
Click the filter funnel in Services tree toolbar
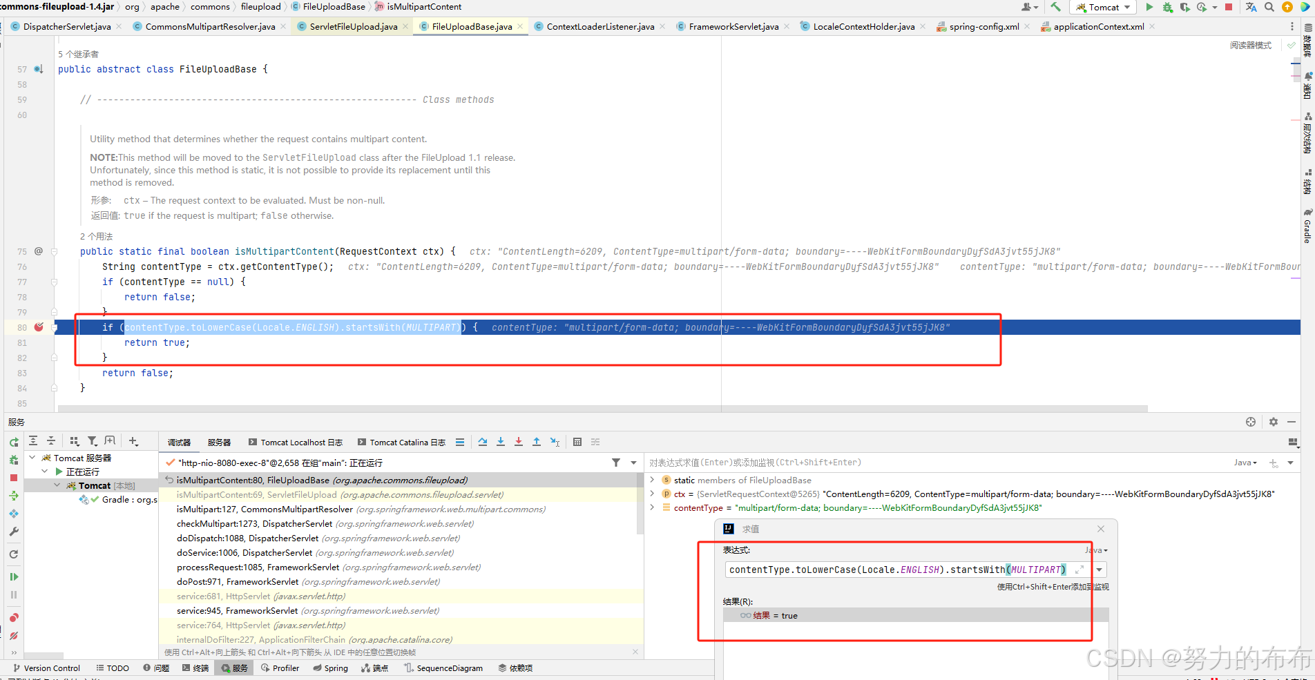pos(93,440)
